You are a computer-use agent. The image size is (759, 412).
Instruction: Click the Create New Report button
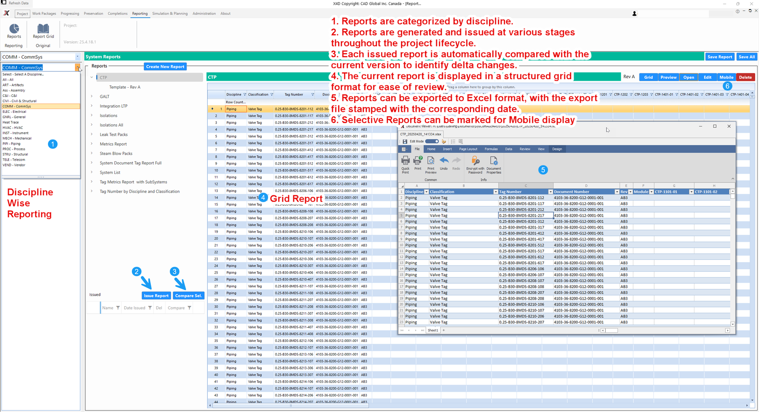[165, 66]
